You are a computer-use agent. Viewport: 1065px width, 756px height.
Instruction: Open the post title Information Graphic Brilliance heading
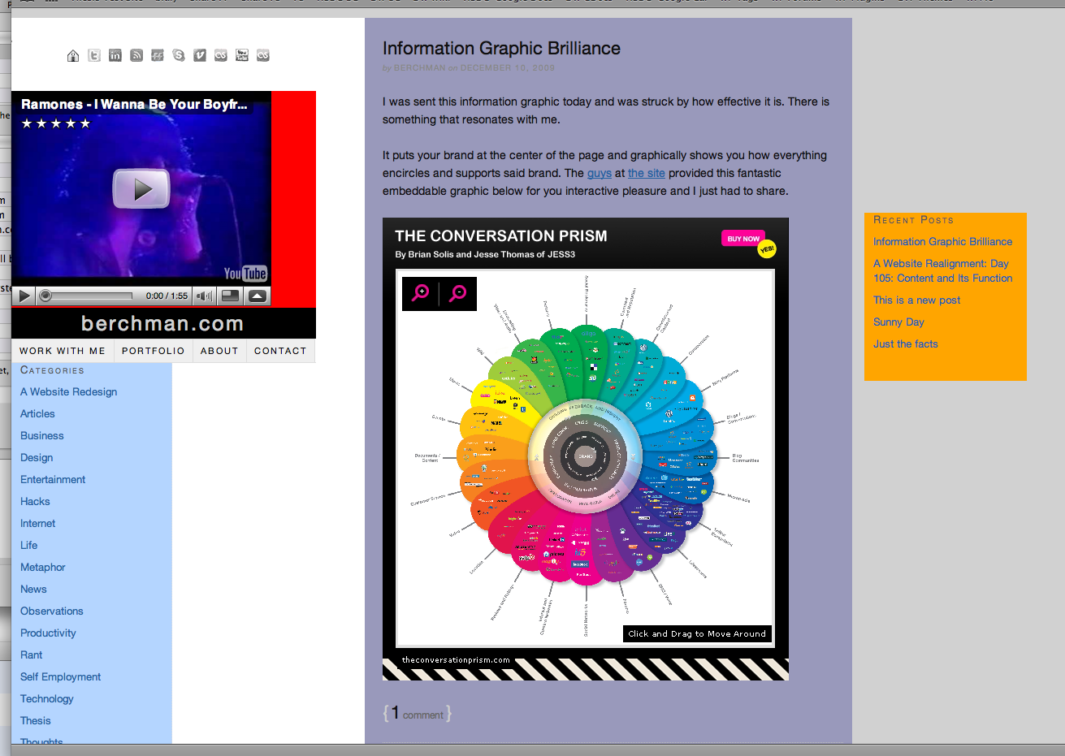(501, 49)
